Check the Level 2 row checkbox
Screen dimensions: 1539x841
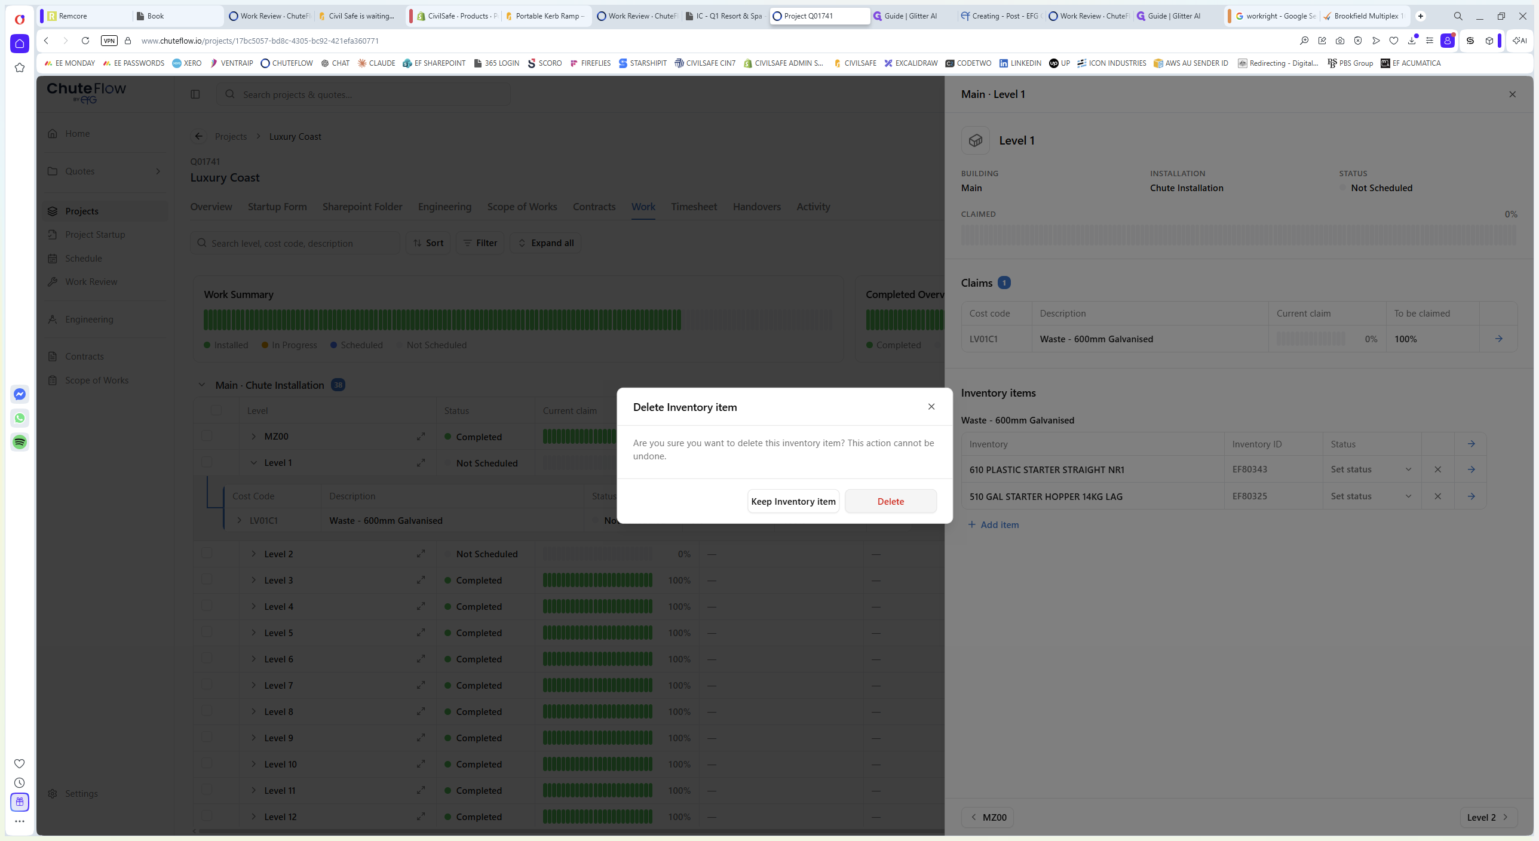pos(207,553)
